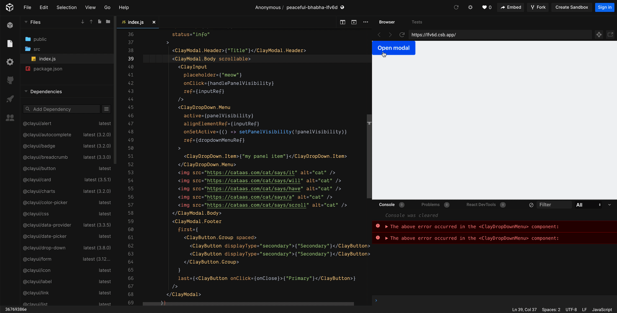Clear the console with circle-slash icon

click(x=531, y=205)
